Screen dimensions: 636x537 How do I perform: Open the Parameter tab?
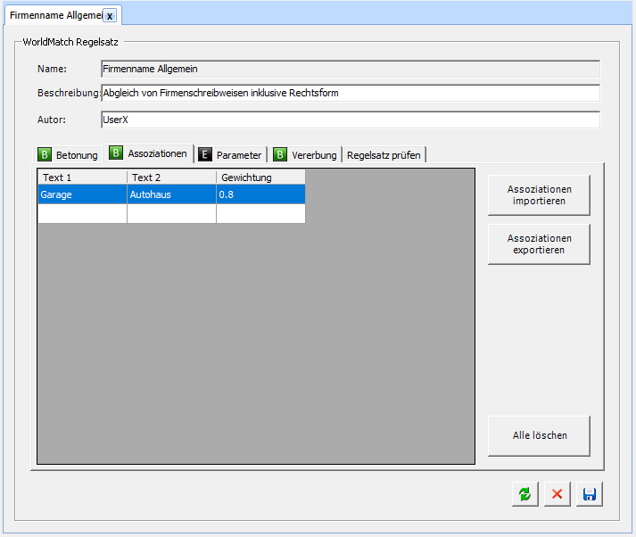point(230,155)
